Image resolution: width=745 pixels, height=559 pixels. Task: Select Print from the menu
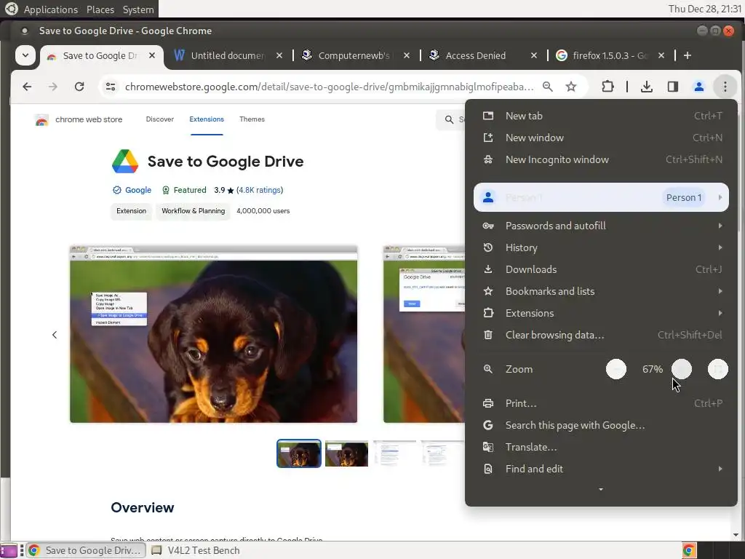(x=601, y=403)
